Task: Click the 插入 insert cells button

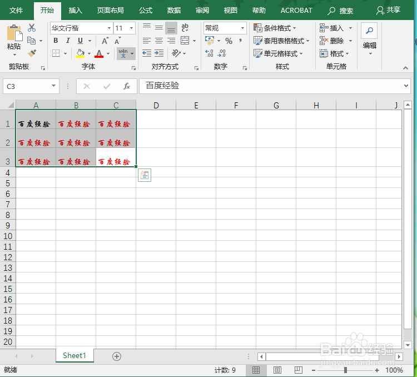Action: point(332,28)
